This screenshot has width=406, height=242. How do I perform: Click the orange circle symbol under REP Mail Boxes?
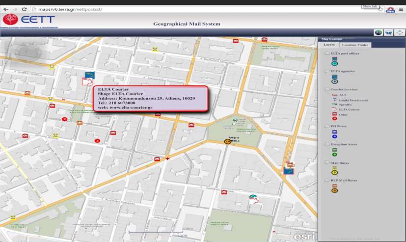pyautogui.click(x=334, y=191)
